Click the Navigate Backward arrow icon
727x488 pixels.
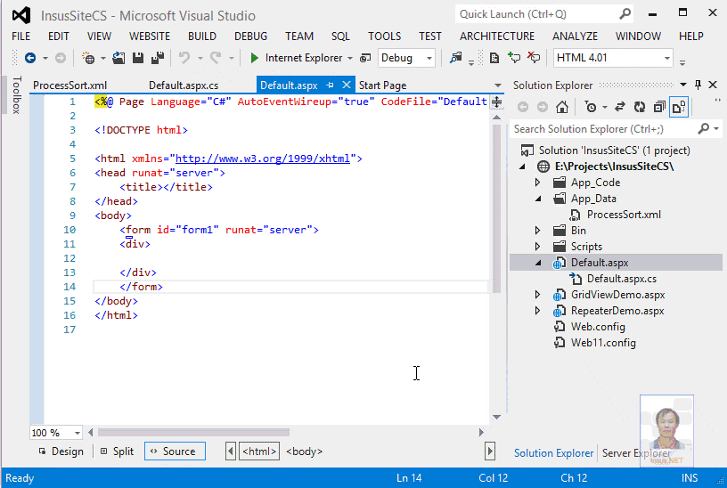click(30, 58)
